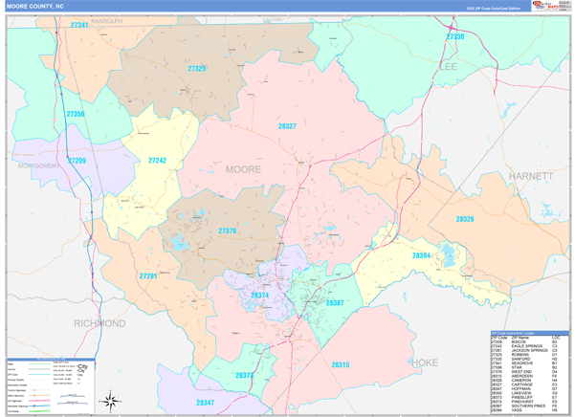Select ZIP code label 28327
Viewport: 574px width, 417px height.
[286, 126]
